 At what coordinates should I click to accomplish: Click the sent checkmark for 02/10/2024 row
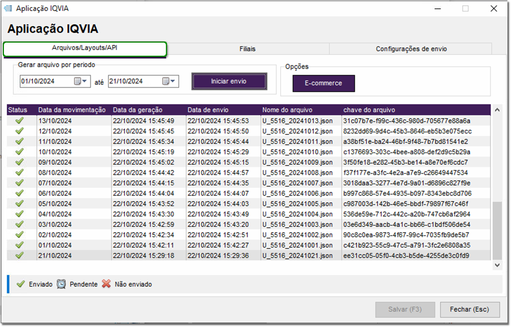19,235
